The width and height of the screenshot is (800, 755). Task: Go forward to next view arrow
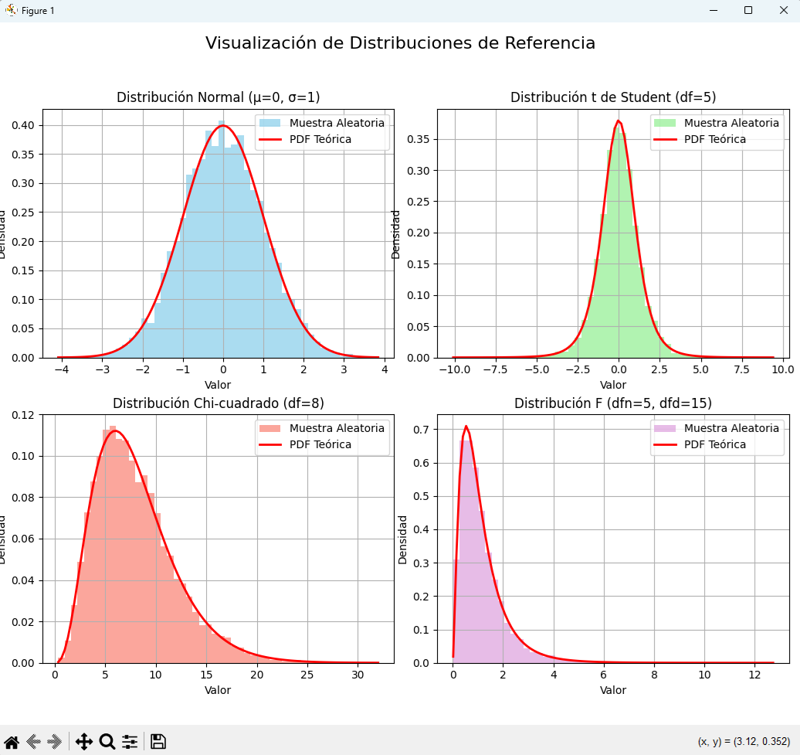tap(54, 742)
